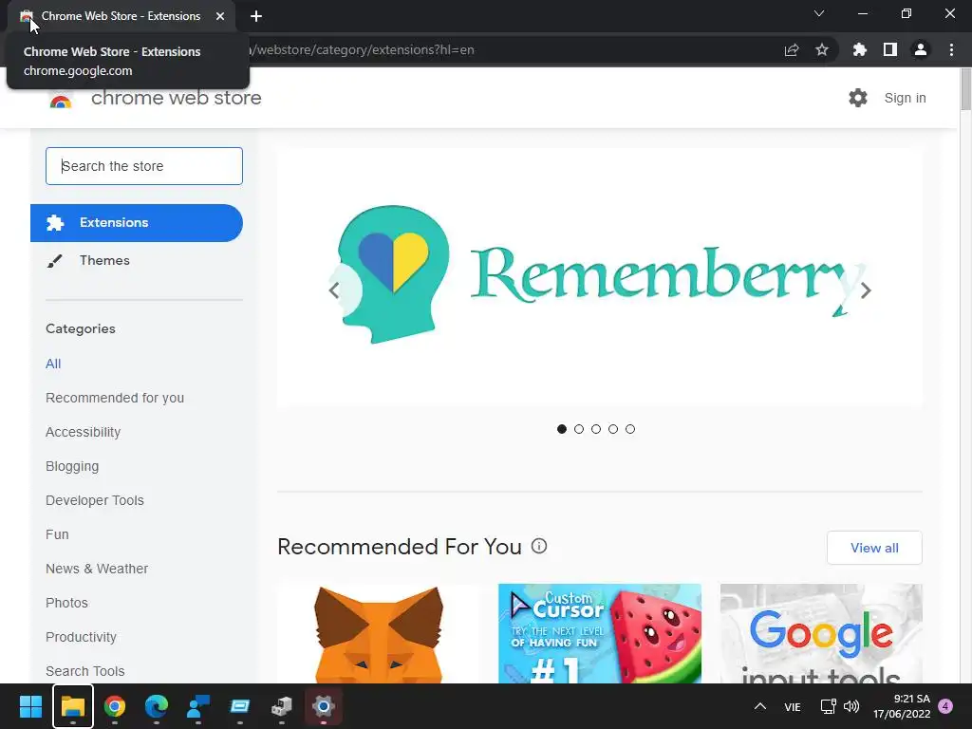Open the Blogging category
This screenshot has width=972, height=729.
72,466
